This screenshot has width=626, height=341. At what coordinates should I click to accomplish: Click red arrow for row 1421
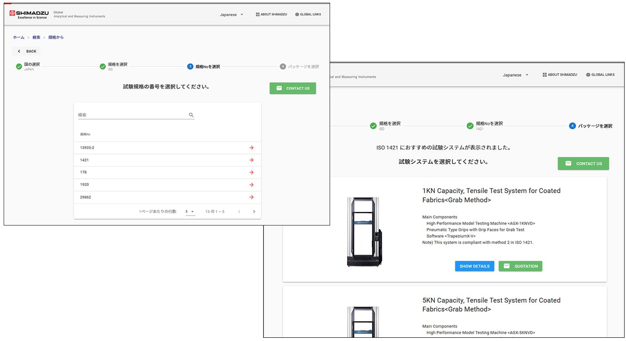251,160
